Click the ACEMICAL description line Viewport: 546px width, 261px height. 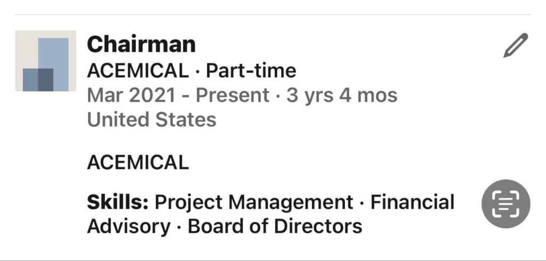[138, 162]
